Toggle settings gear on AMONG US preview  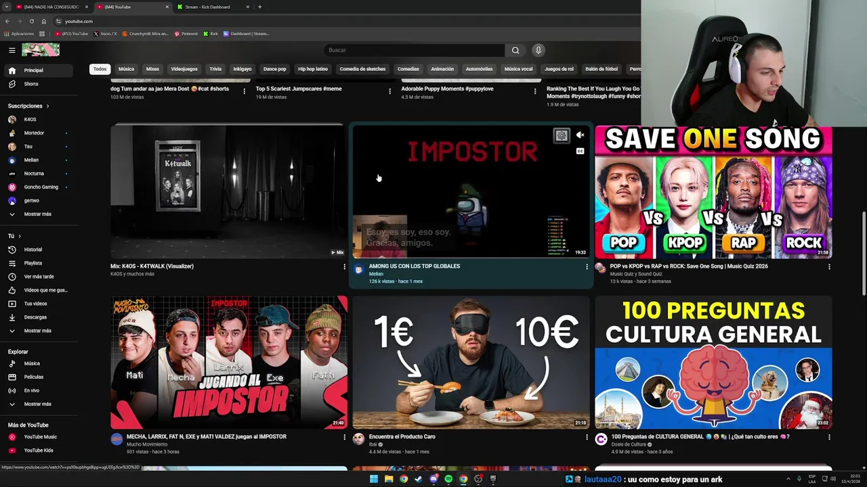pos(561,136)
